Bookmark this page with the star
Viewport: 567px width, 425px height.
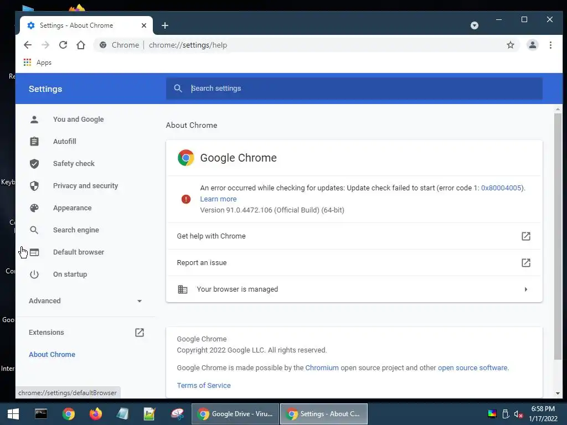click(510, 45)
